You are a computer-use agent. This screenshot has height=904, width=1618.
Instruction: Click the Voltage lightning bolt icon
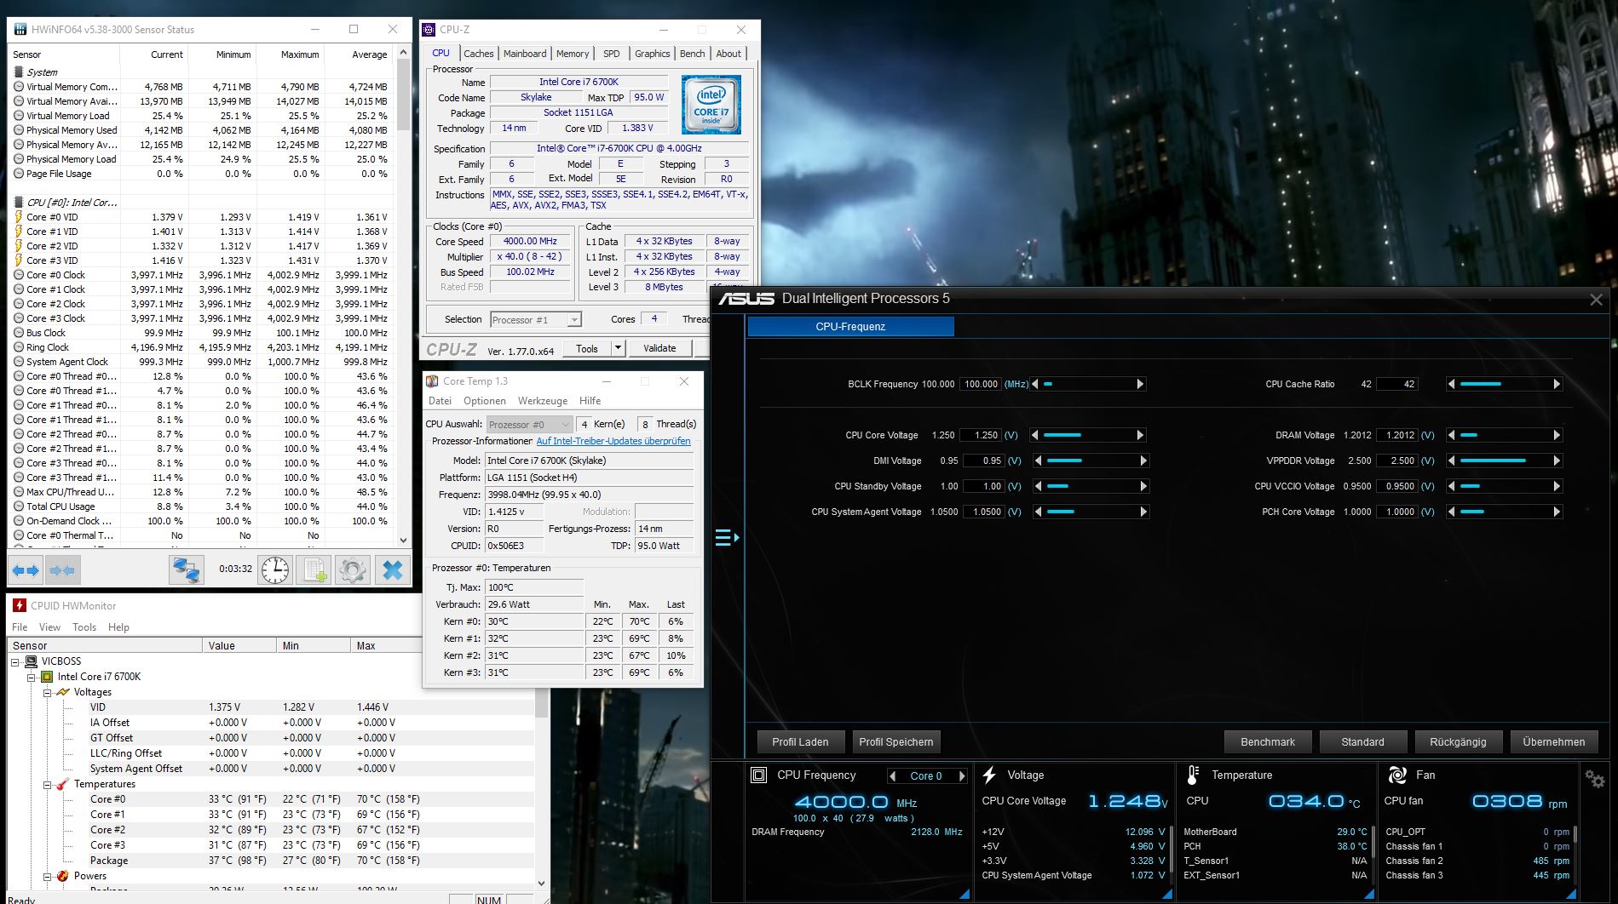coord(989,775)
